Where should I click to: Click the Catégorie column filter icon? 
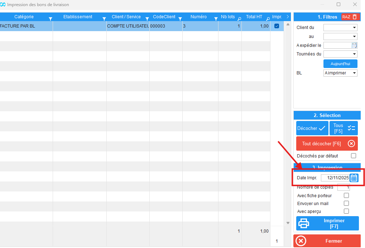[x=51, y=19]
